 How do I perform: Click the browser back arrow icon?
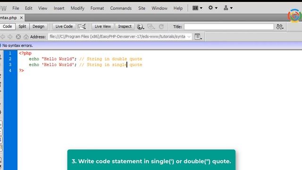click(3, 37)
